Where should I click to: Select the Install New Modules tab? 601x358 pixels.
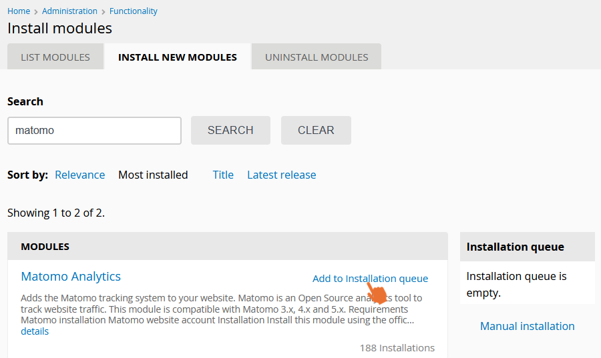click(x=178, y=57)
